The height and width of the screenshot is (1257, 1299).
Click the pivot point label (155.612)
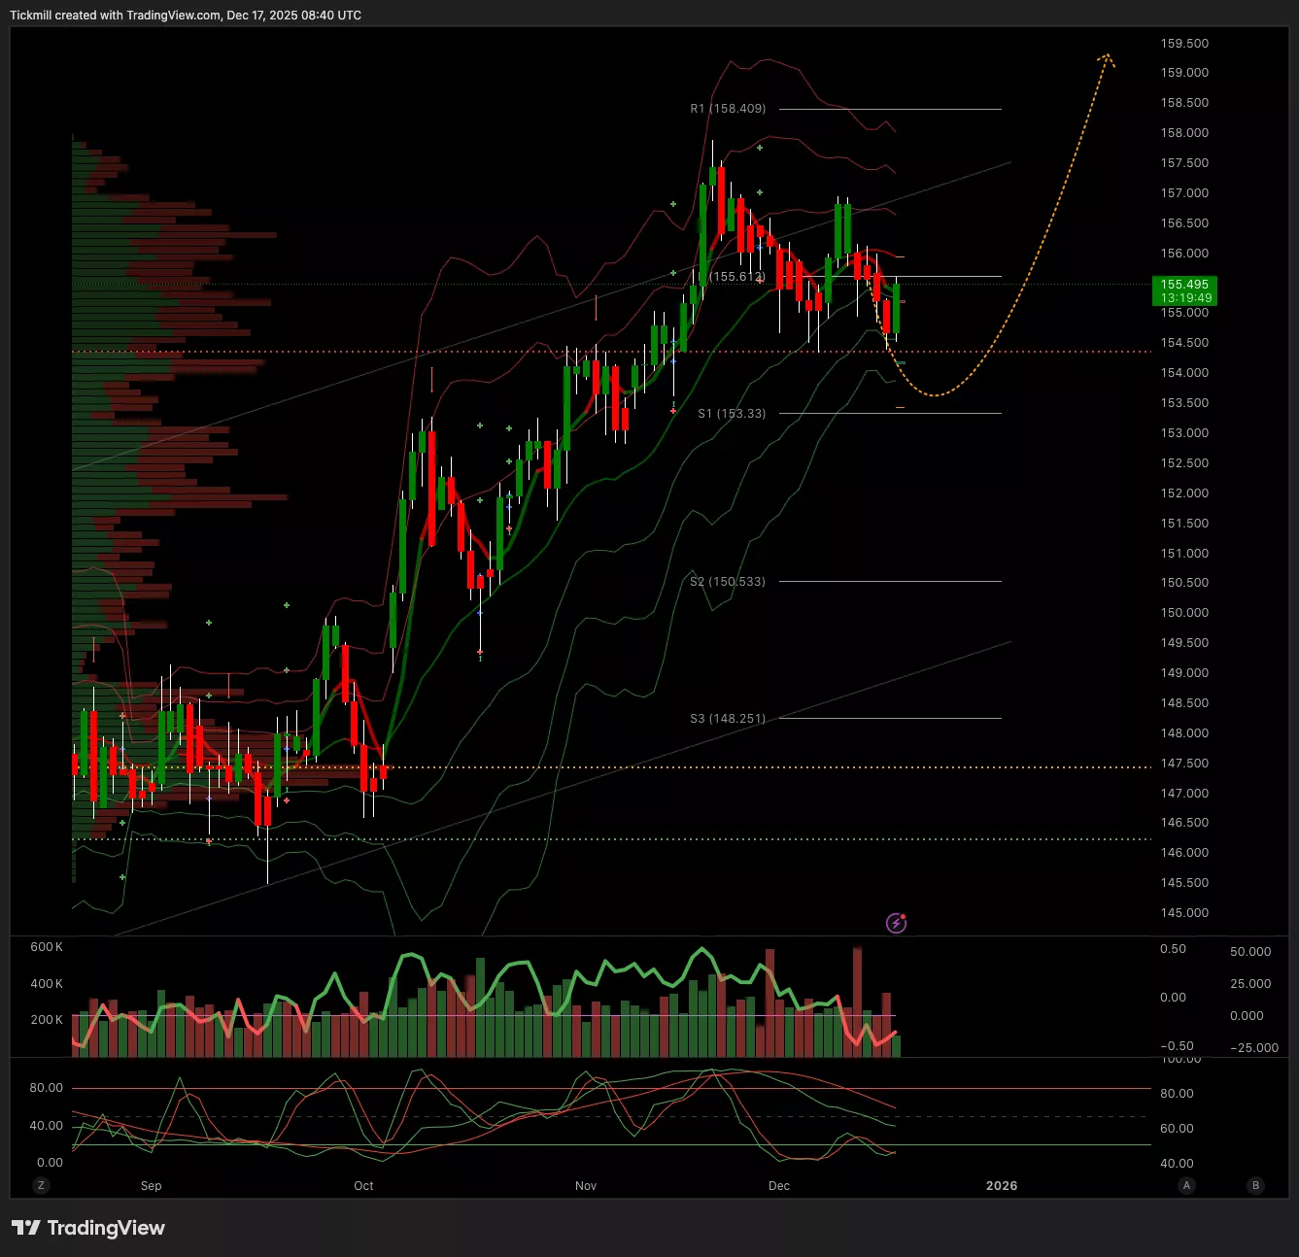[x=737, y=277]
